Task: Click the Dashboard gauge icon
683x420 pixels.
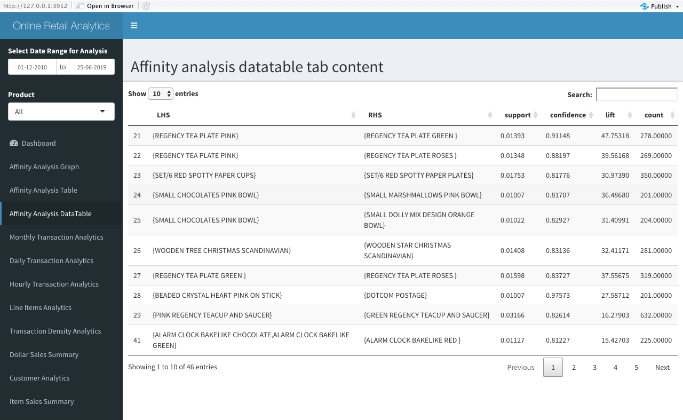Action: [x=13, y=143]
